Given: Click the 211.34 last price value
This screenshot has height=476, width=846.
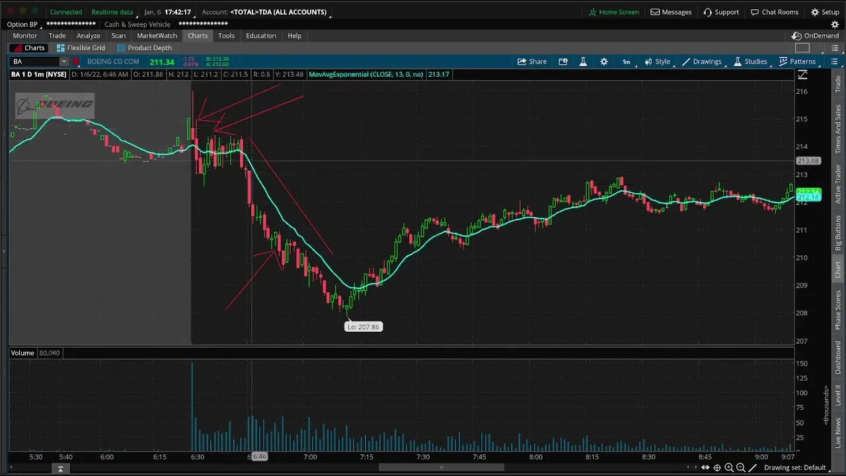Looking at the screenshot, I should point(162,62).
